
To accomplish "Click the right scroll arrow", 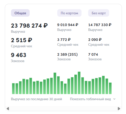I will 119,109.
